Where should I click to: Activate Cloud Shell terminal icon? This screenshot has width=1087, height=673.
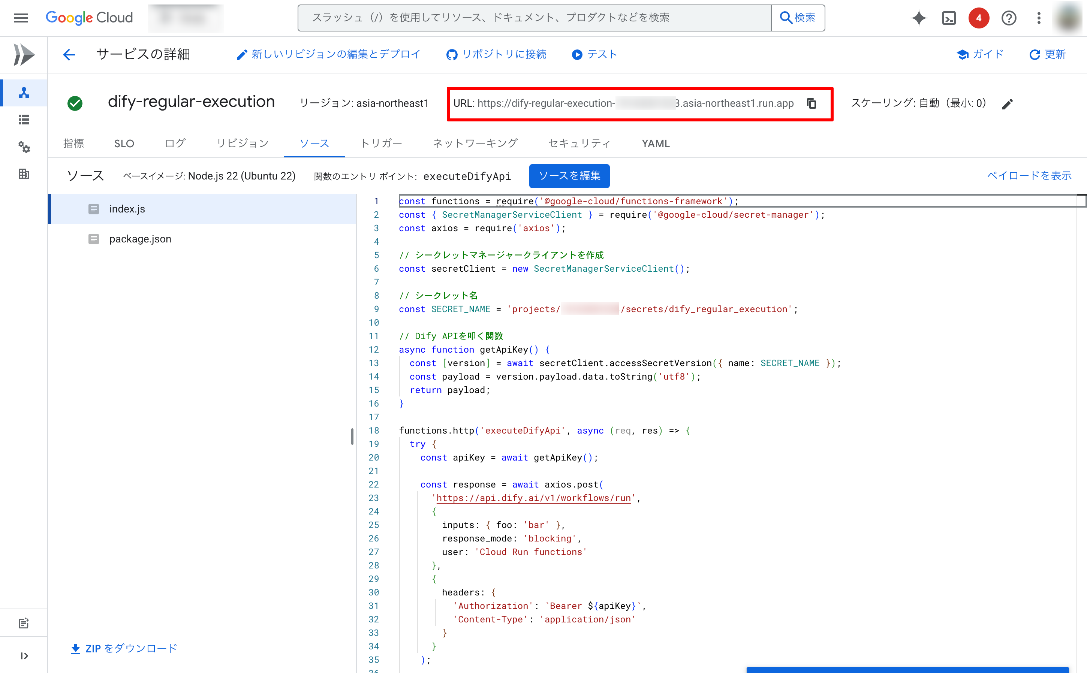949,18
